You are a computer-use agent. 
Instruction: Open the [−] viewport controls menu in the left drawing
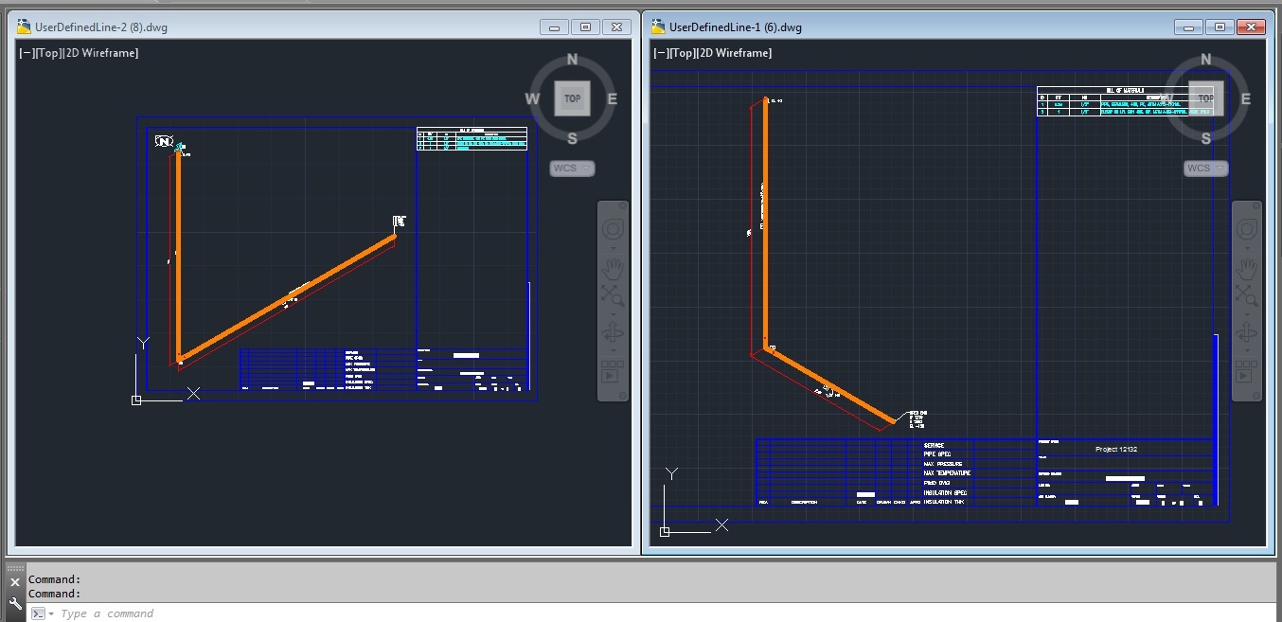tap(27, 53)
